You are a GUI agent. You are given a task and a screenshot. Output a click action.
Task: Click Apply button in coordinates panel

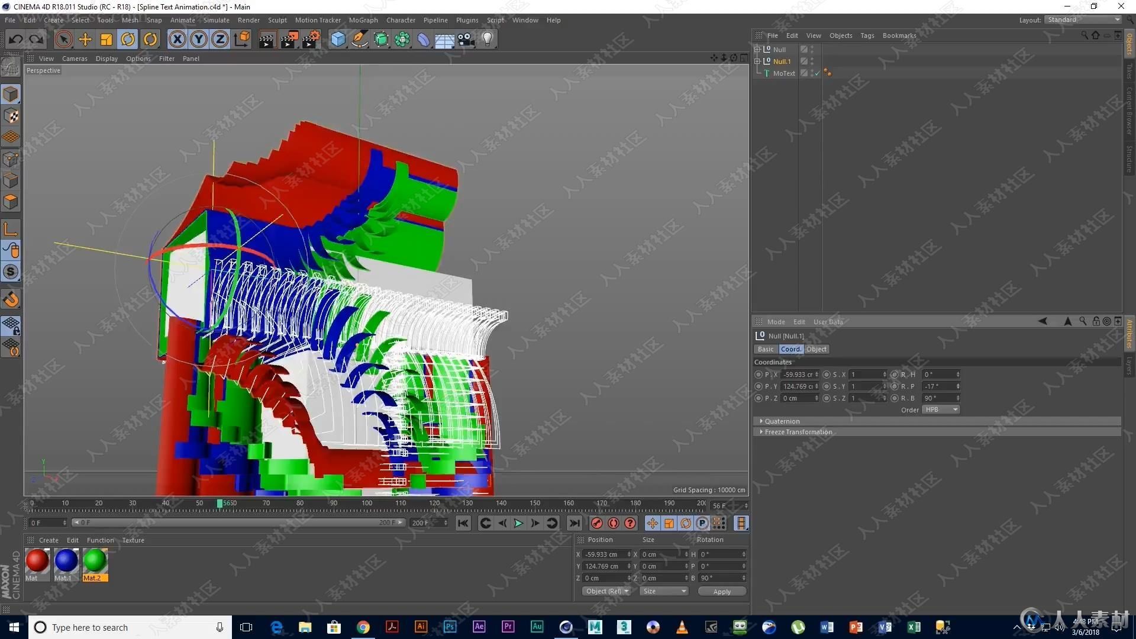point(720,590)
